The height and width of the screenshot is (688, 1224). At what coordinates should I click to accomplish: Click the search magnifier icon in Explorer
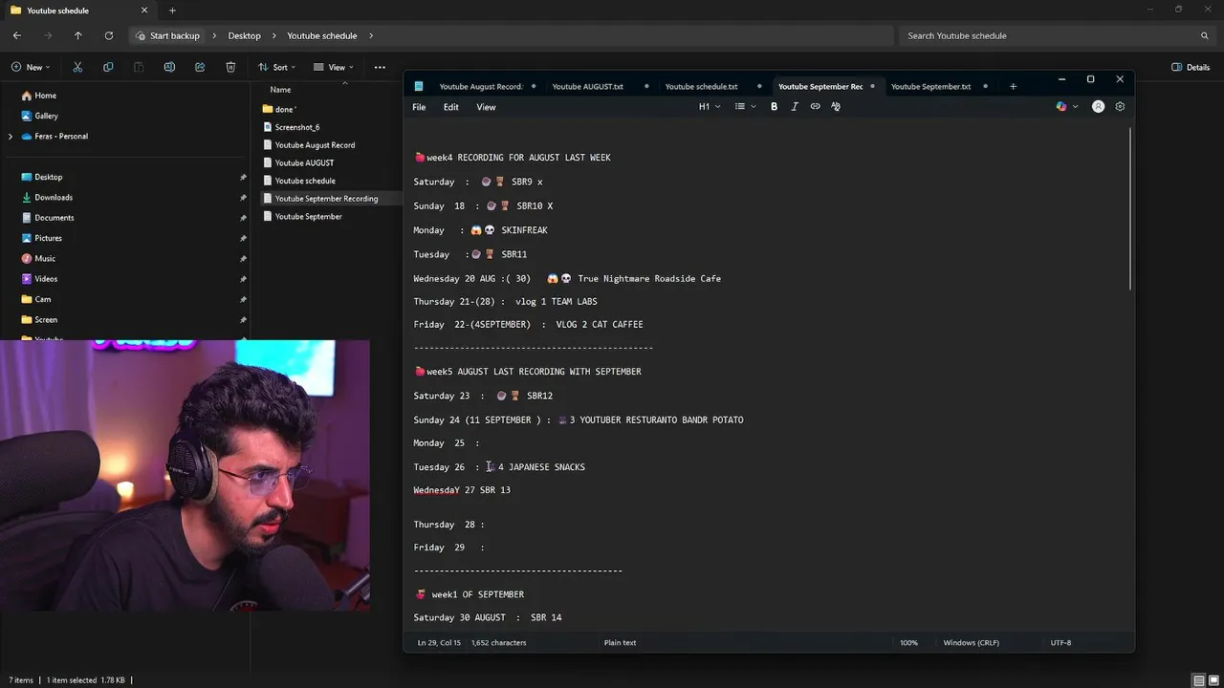[1205, 35]
